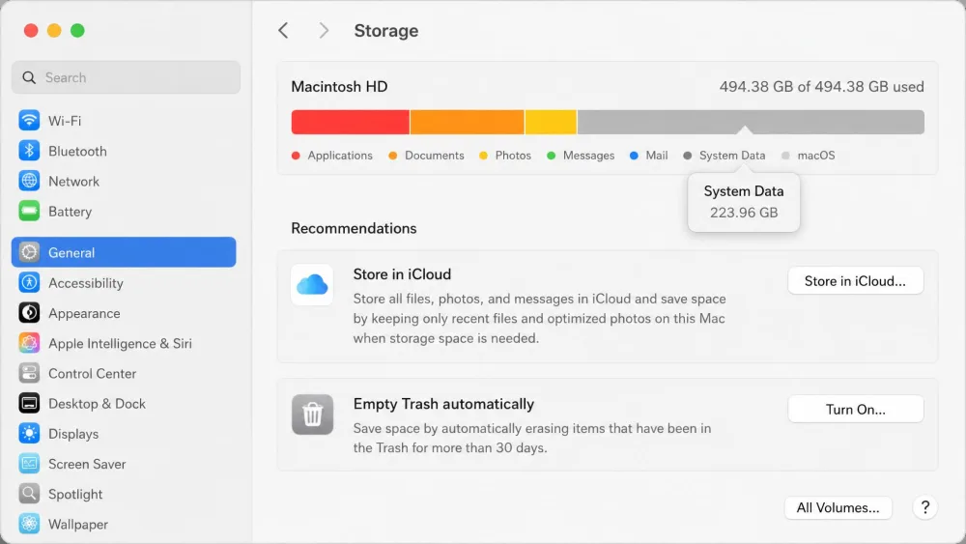
Task: Click the search magnifying glass icon
Action: [29, 77]
